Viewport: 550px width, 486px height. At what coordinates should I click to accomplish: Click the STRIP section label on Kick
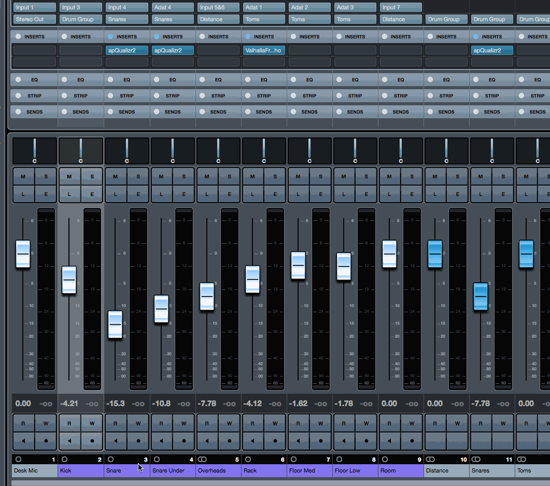pyautogui.click(x=80, y=95)
